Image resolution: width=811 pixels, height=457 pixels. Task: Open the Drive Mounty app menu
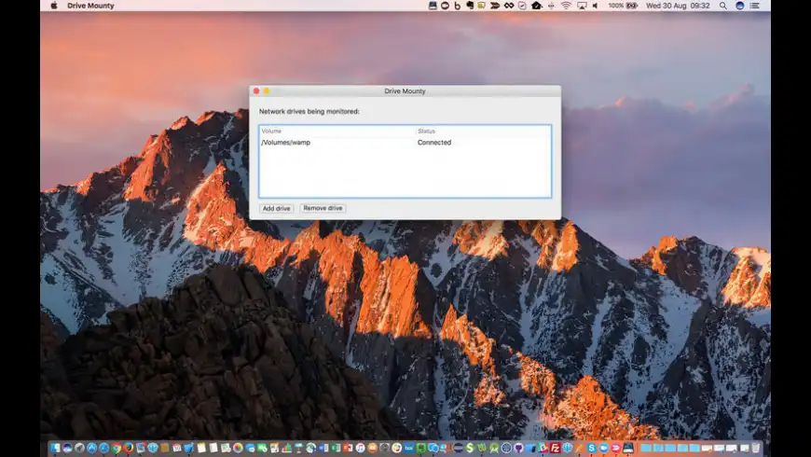coord(90,6)
